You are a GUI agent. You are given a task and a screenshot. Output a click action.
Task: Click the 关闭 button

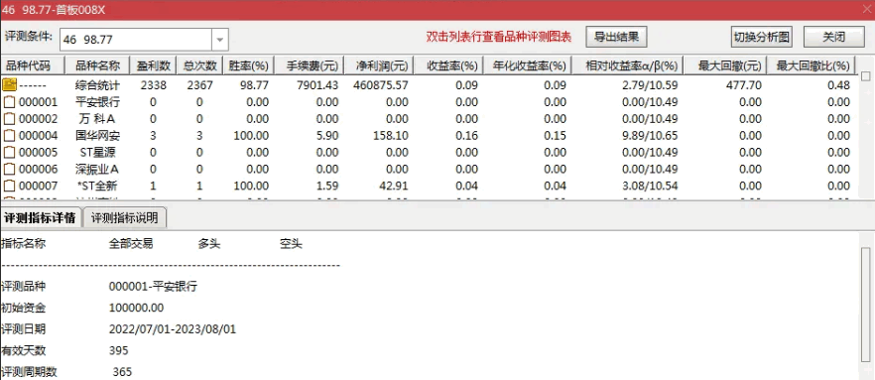click(x=833, y=38)
